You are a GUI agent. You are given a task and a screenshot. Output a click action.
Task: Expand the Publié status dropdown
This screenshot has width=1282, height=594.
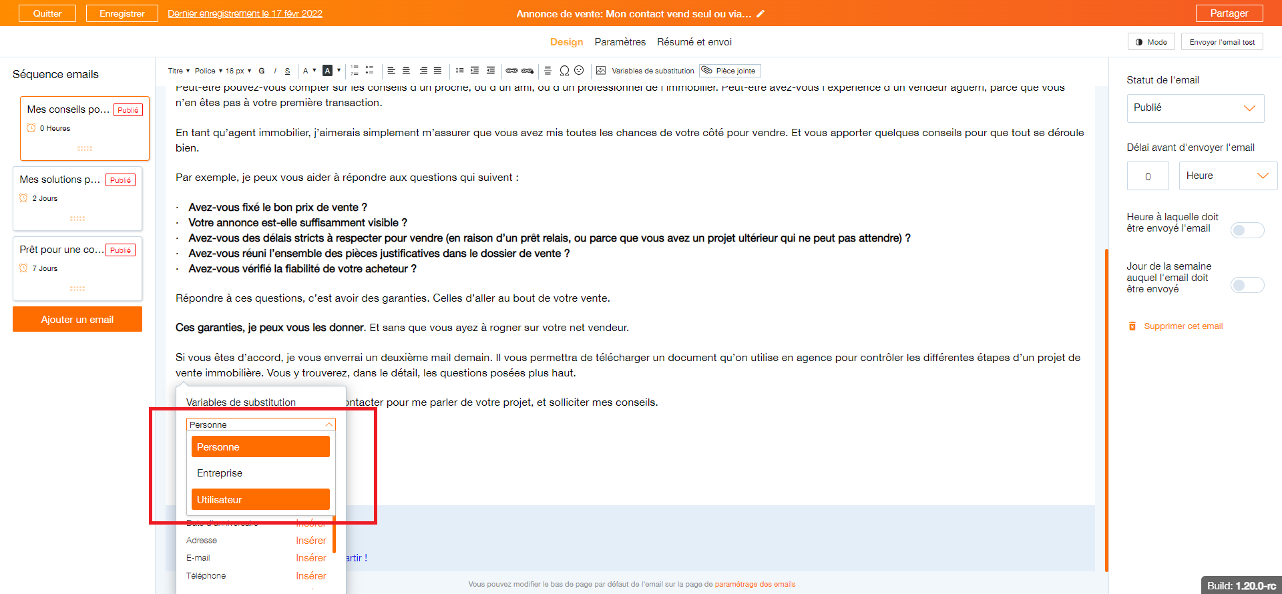coord(1195,108)
